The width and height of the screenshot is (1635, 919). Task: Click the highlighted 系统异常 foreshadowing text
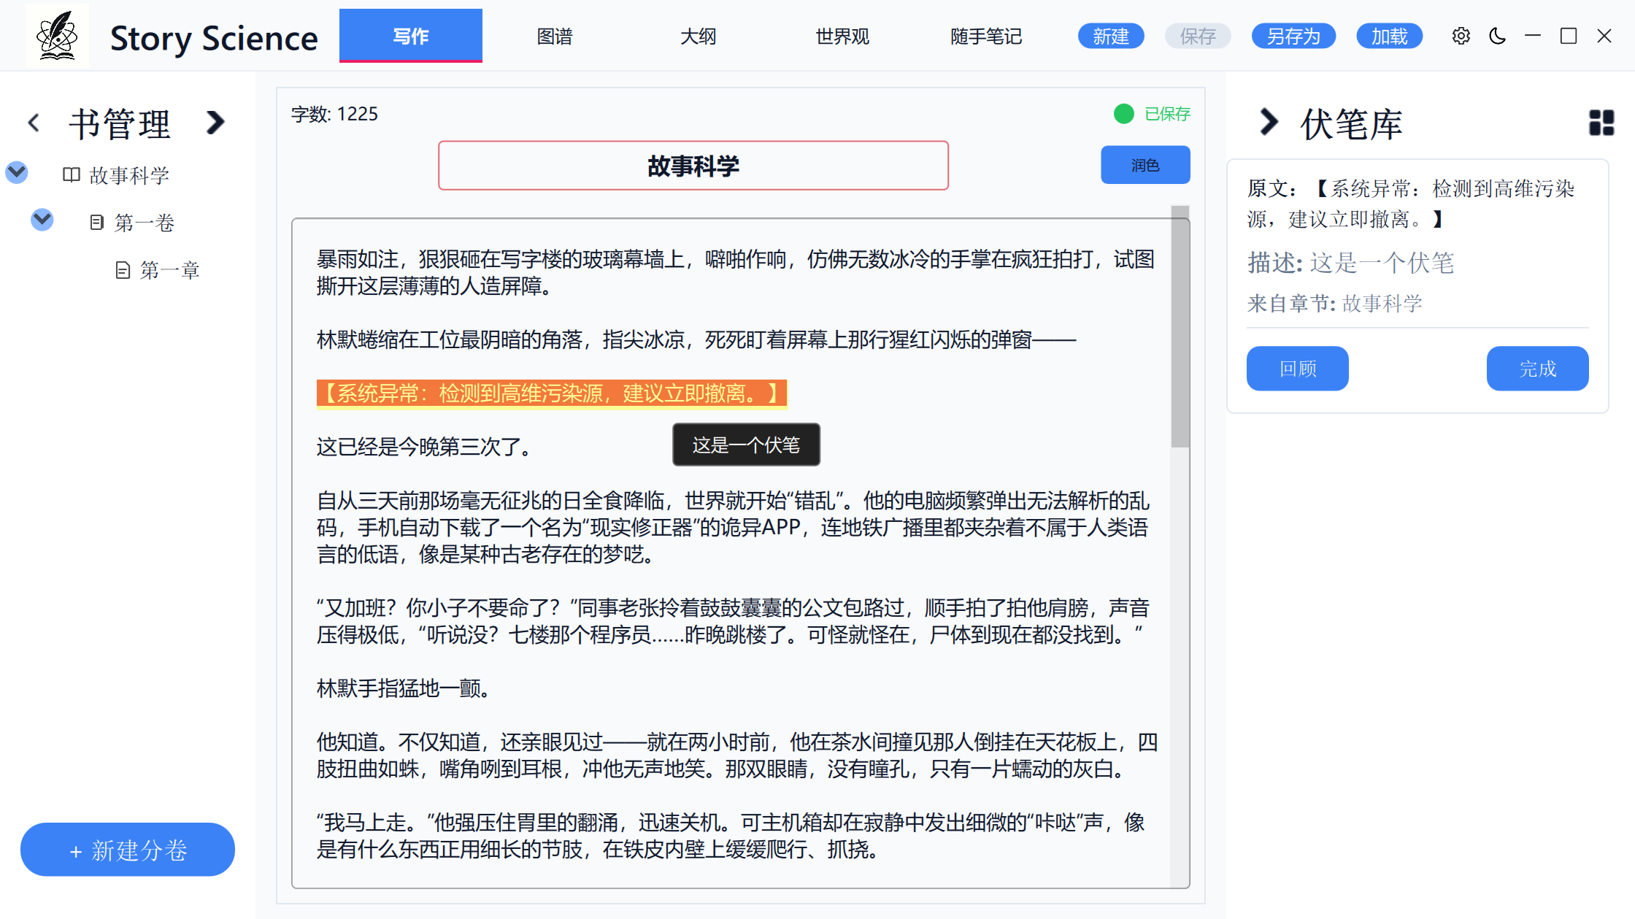click(x=551, y=393)
